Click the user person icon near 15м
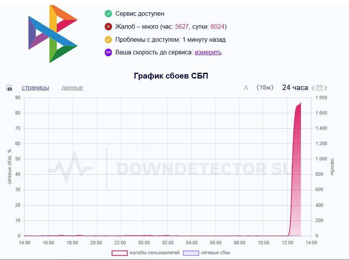 (246, 88)
